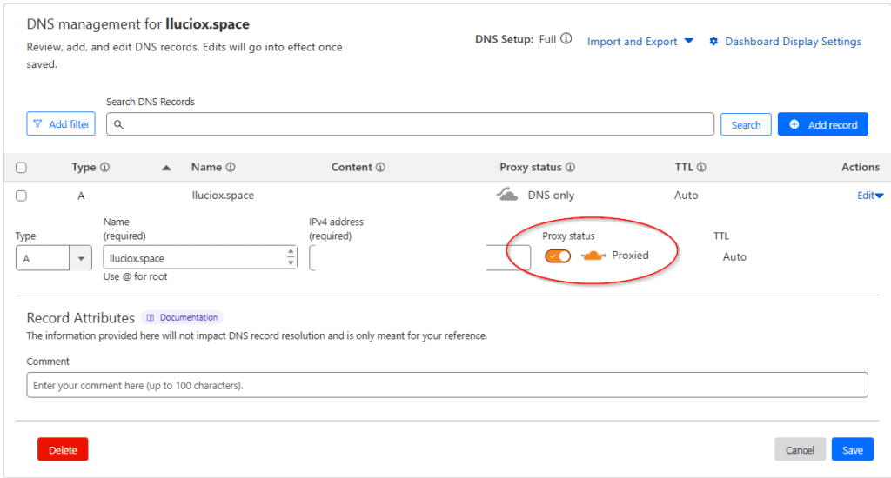The width and height of the screenshot is (891, 478).
Task: Sort records by the Type column arrow
Action: tap(166, 168)
